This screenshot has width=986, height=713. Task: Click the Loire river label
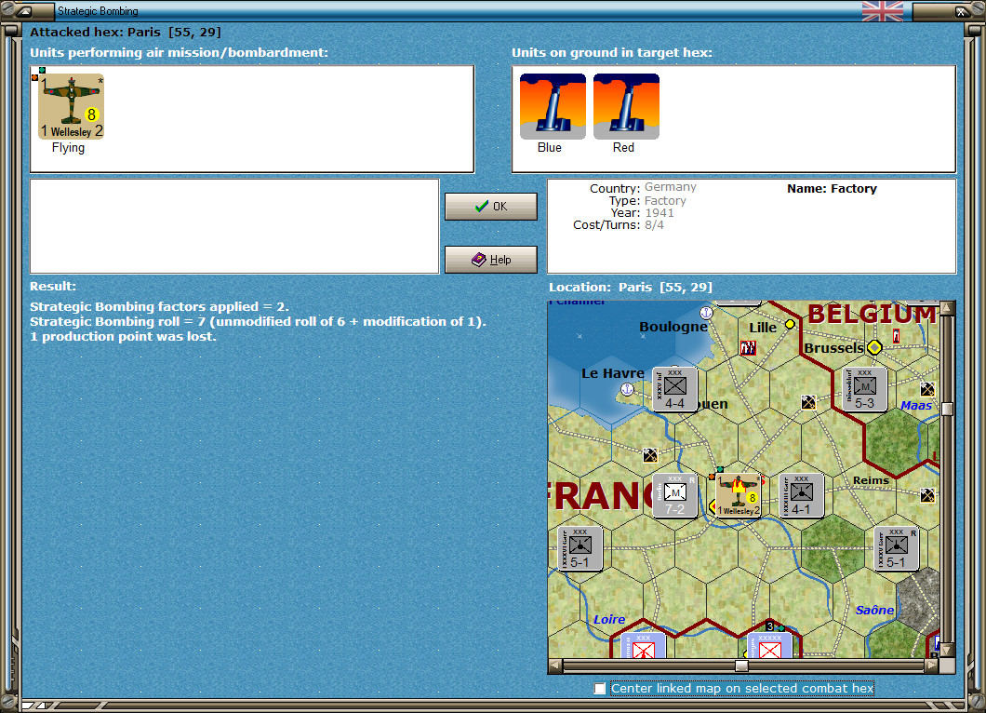[x=609, y=619]
